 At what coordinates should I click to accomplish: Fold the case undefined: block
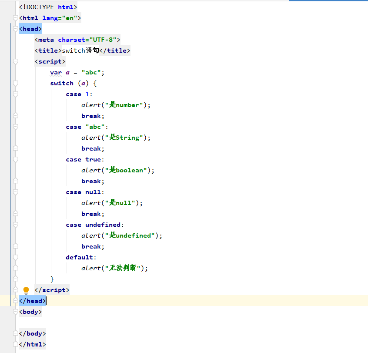[16, 225]
